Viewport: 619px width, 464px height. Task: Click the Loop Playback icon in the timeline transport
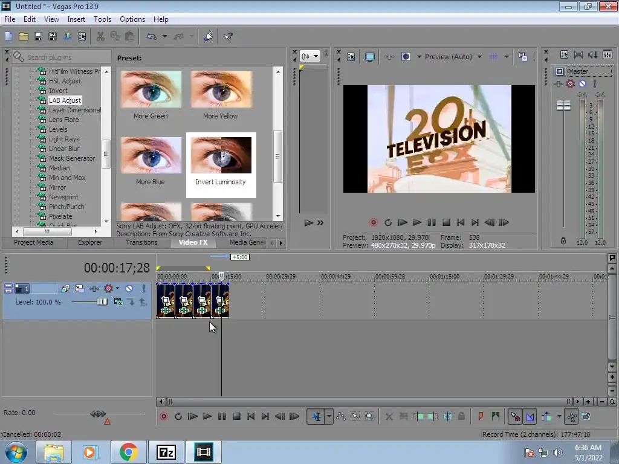click(178, 416)
